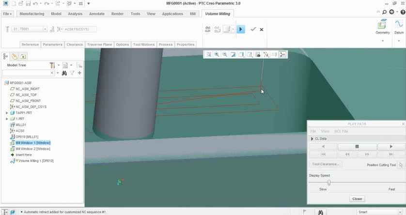The image size is (406, 215).
Task: Click the Save icon in quick access toolbar
Action: coord(28,3)
